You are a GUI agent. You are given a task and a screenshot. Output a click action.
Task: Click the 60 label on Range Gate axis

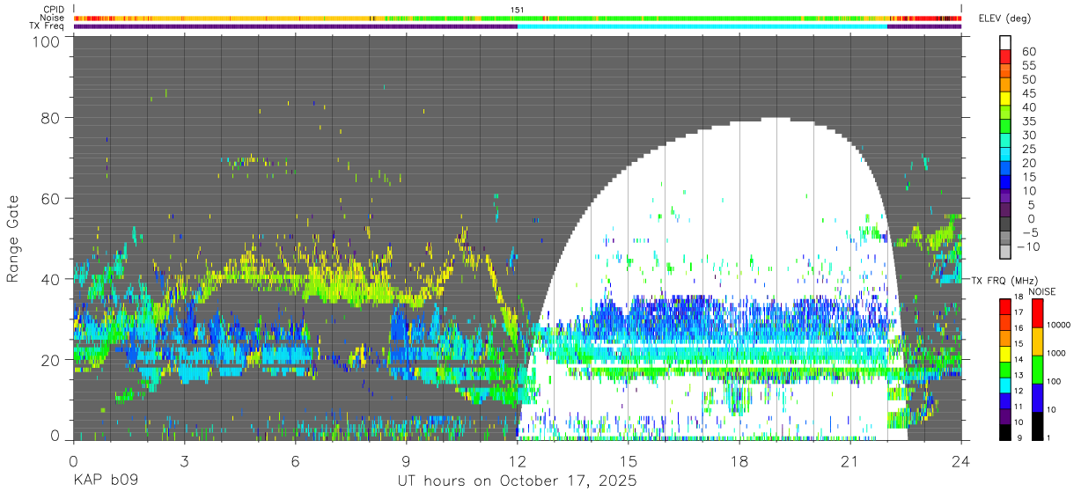(50, 199)
